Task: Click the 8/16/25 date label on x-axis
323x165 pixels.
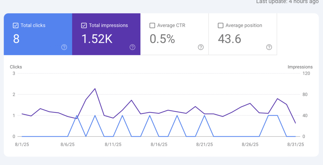Action: [x=159, y=144]
